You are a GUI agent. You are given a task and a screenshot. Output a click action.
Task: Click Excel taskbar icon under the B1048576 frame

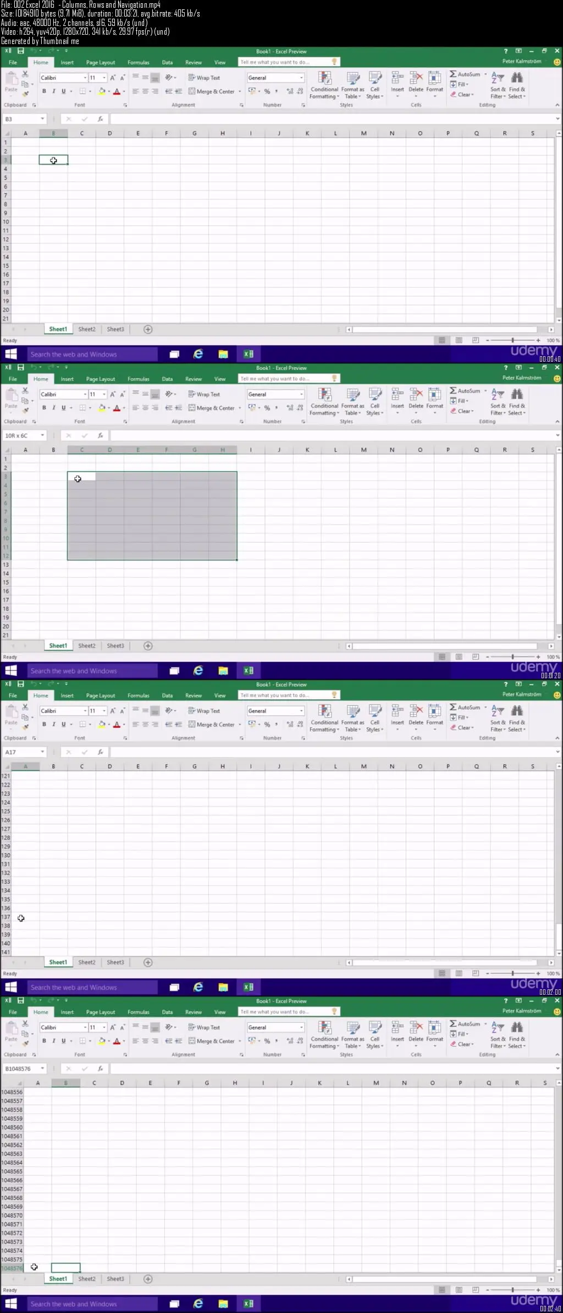click(249, 1303)
